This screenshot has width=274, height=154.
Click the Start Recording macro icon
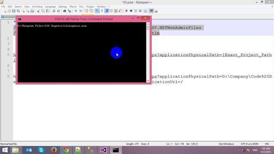126,11
